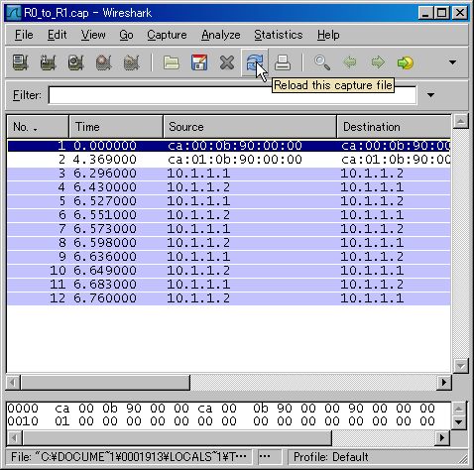Close this capture file X icon

point(227,62)
